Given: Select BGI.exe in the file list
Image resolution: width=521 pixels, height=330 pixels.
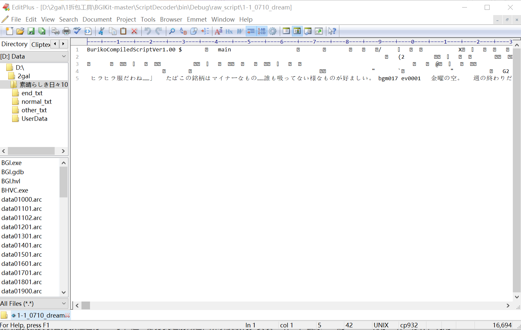Looking at the screenshot, I should [11, 163].
